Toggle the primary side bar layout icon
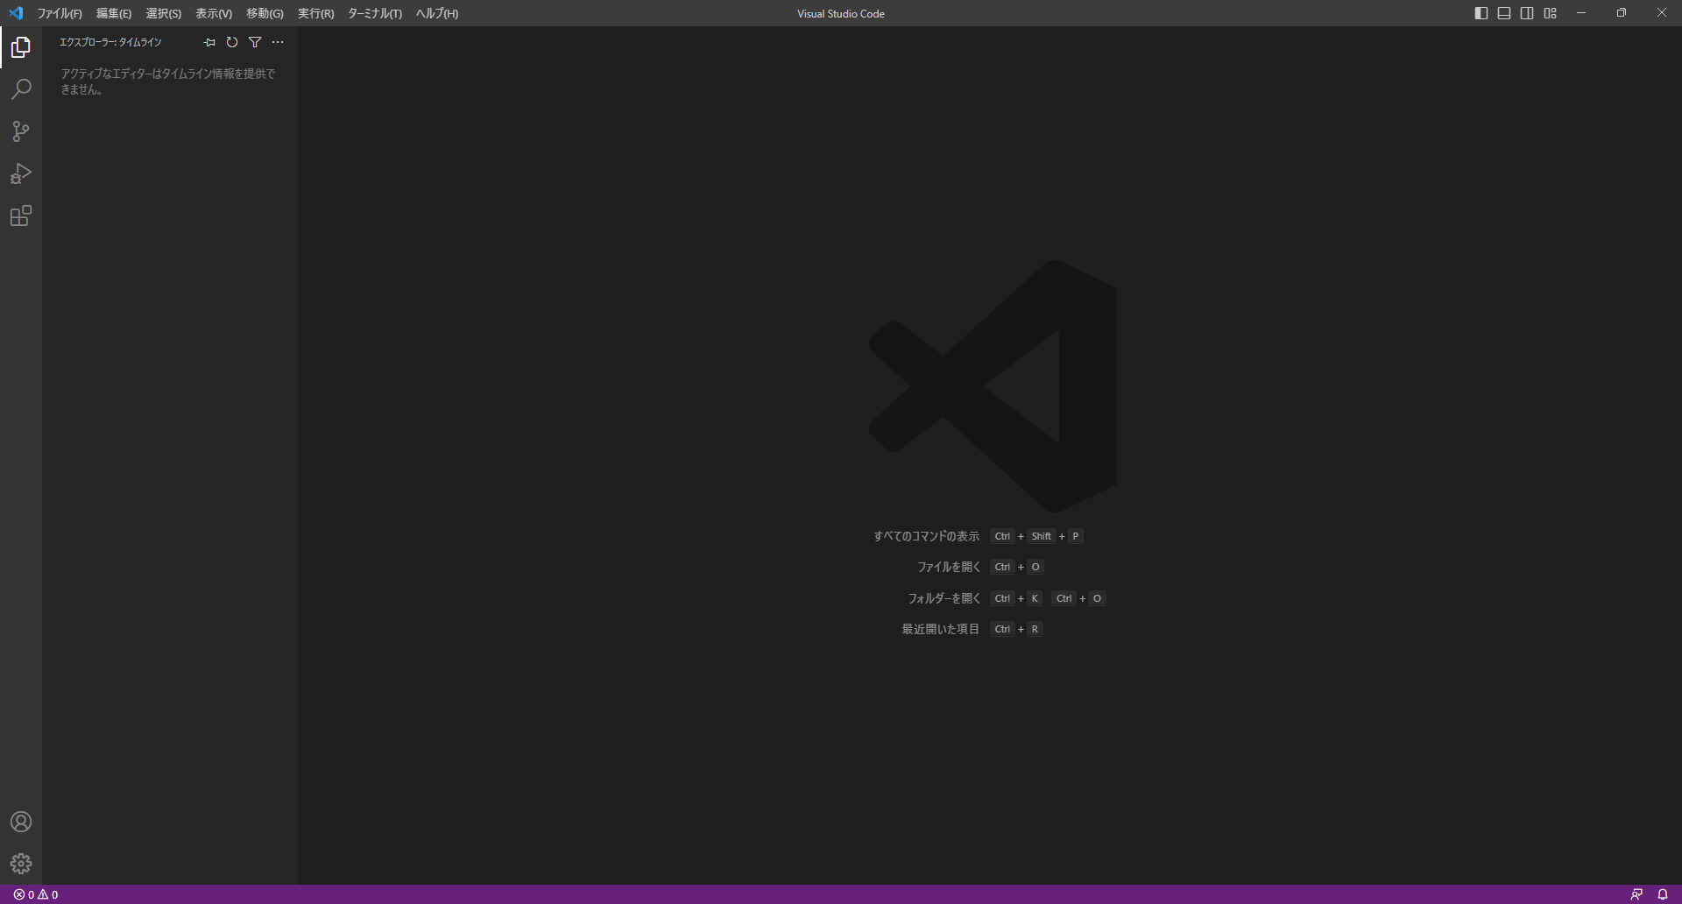 (x=1481, y=13)
